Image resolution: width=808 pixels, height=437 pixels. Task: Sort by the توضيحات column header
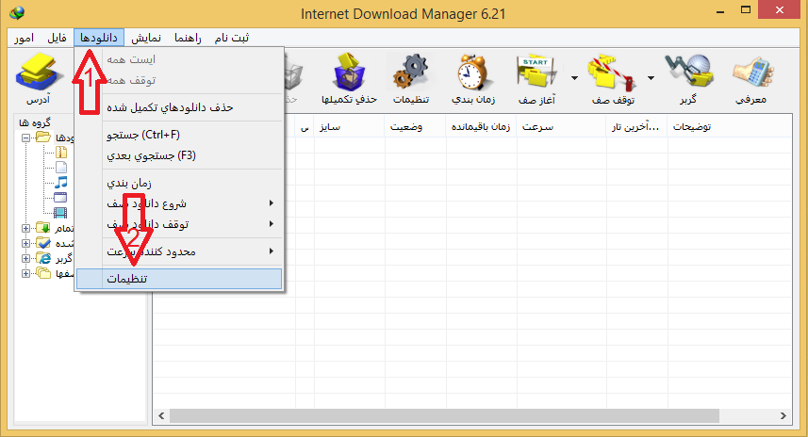point(730,126)
